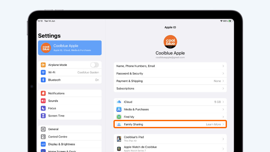This screenshot has width=270, height=152.
Task: Tap the iCloud cloud icon
Action: [x=119, y=102]
